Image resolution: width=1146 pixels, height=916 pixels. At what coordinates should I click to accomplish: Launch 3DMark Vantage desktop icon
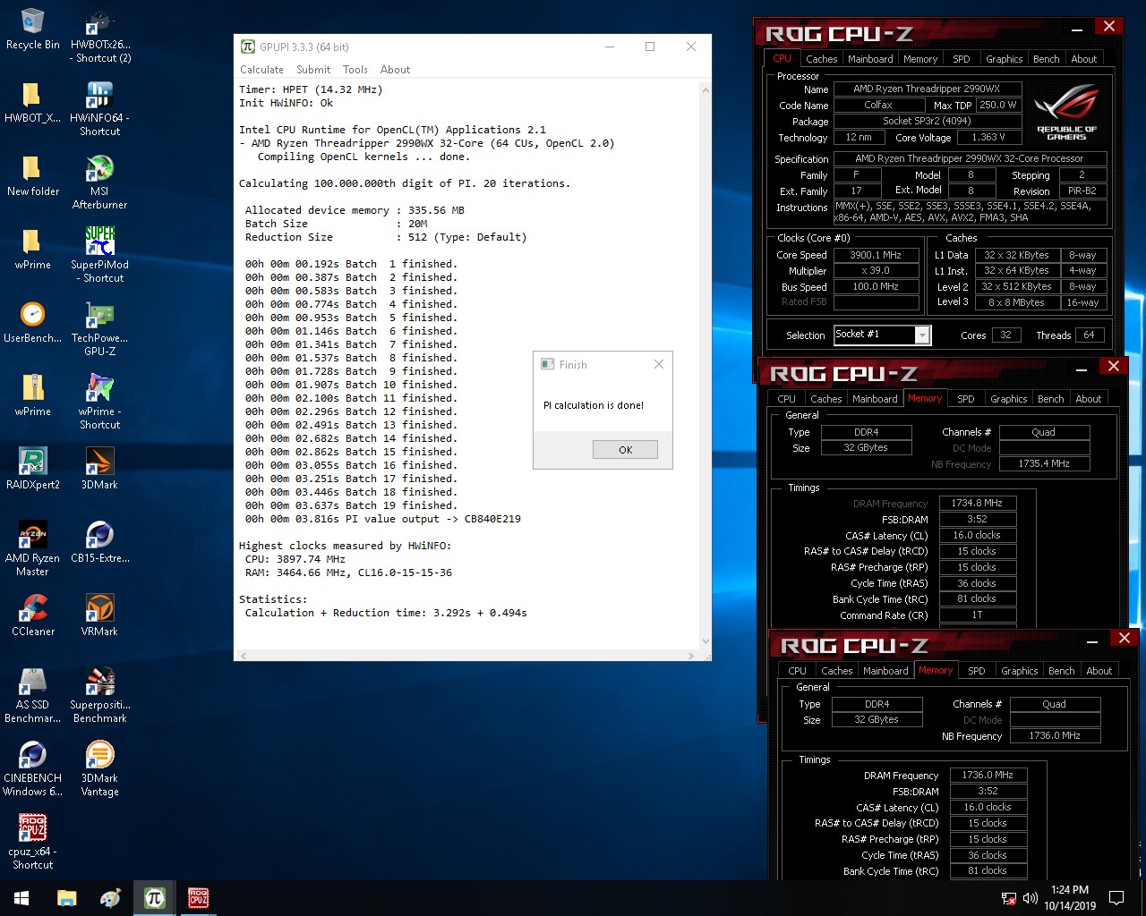pyautogui.click(x=99, y=769)
